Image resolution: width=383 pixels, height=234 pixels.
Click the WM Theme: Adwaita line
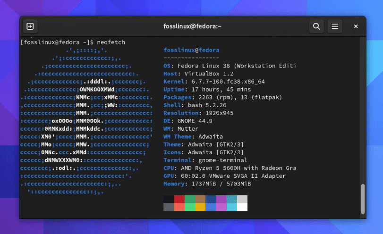[193, 137]
